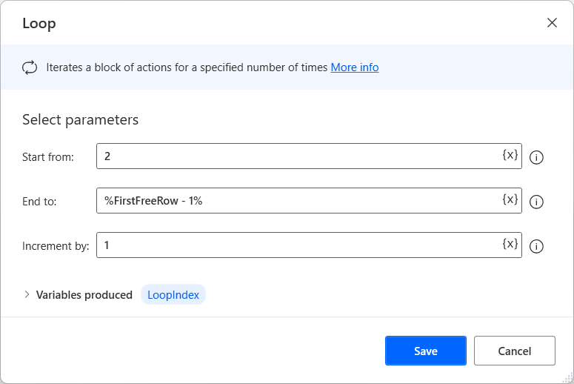574x384 pixels.
Task: Click the Start from input field
Action: click(x=296, y=156)
